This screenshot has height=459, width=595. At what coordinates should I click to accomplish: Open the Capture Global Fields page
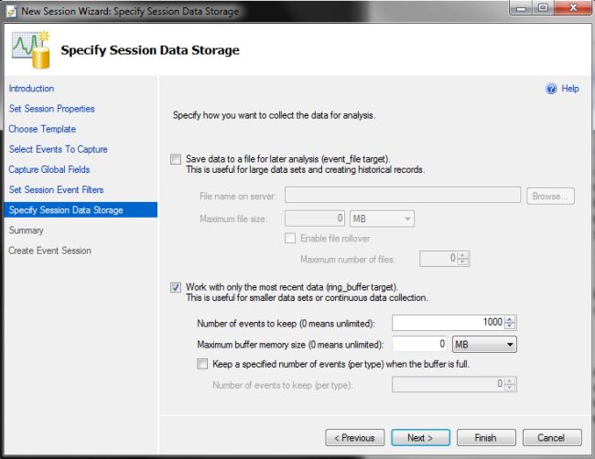pos(49,169)
